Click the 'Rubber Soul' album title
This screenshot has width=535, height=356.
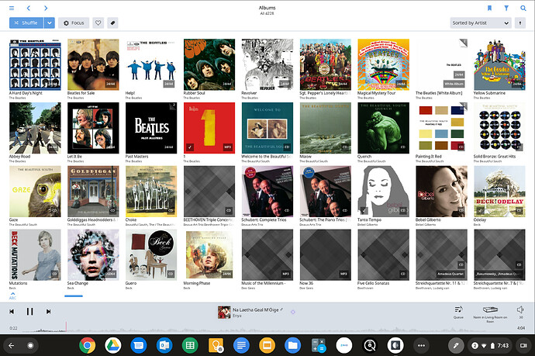pyautogui.click(x=194, y=93)
